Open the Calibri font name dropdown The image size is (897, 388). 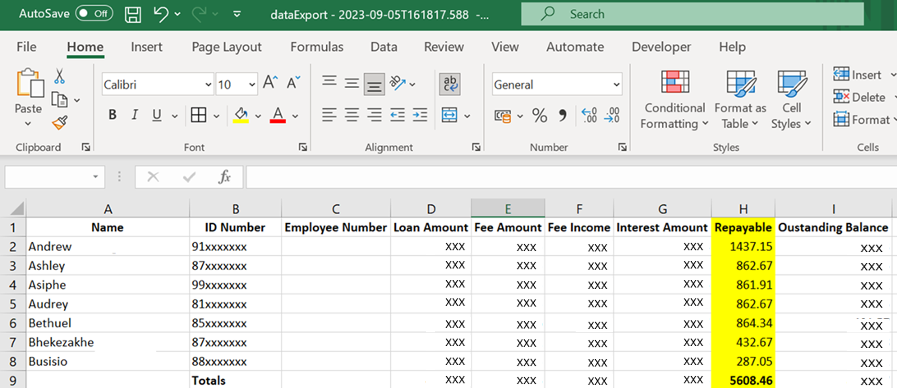coord(208,85)
